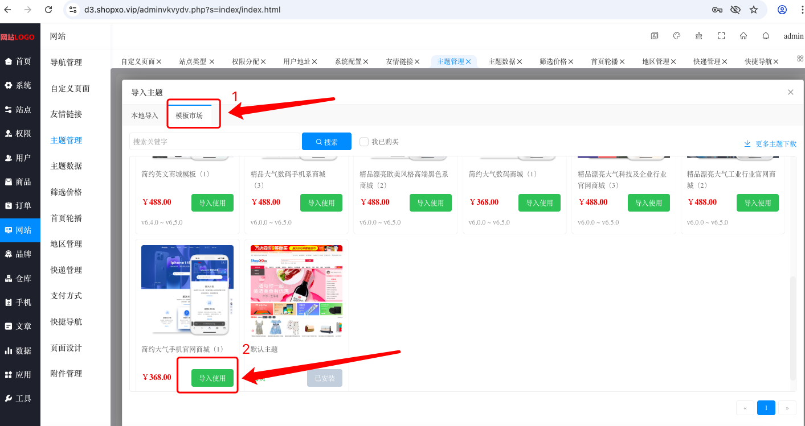Screen dimensions: 805x426
Task: Select 导航管理 in the submenu
Action: point(66,63)
